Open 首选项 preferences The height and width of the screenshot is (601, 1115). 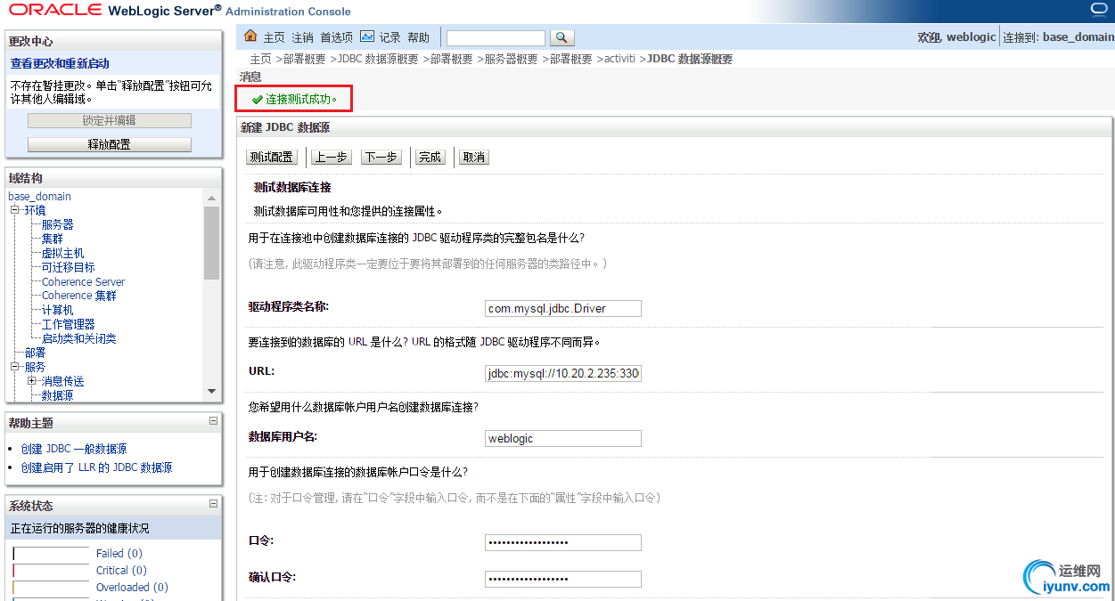tap(337, 37)
